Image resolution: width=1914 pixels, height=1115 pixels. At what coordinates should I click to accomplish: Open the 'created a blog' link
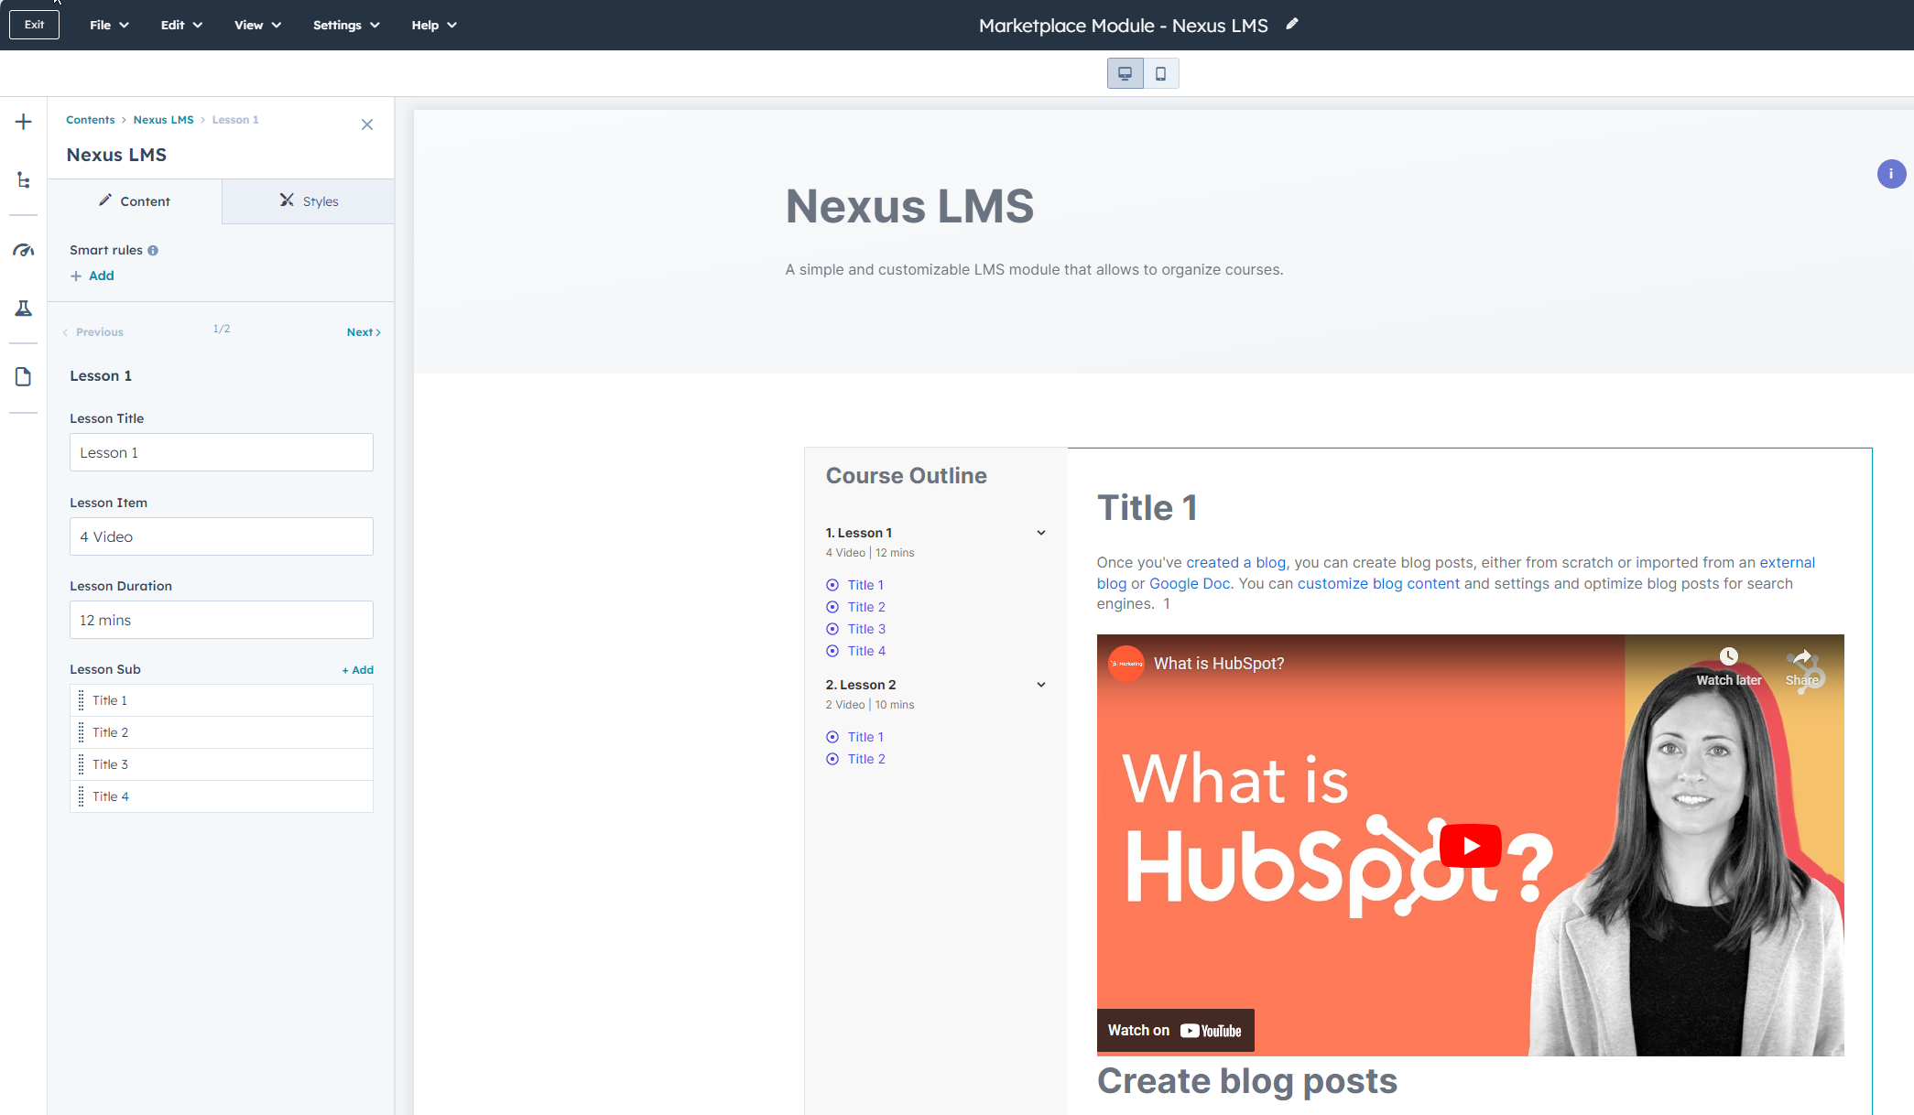click(x=1235, y=562)
